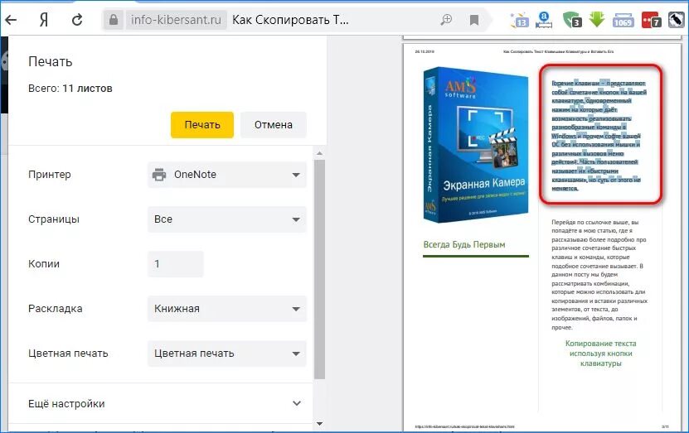The width and height of the screenshot is (689, 433).
Task: Click the Всегда Будь Первым heading in preview
Action: tap(464, 245)
